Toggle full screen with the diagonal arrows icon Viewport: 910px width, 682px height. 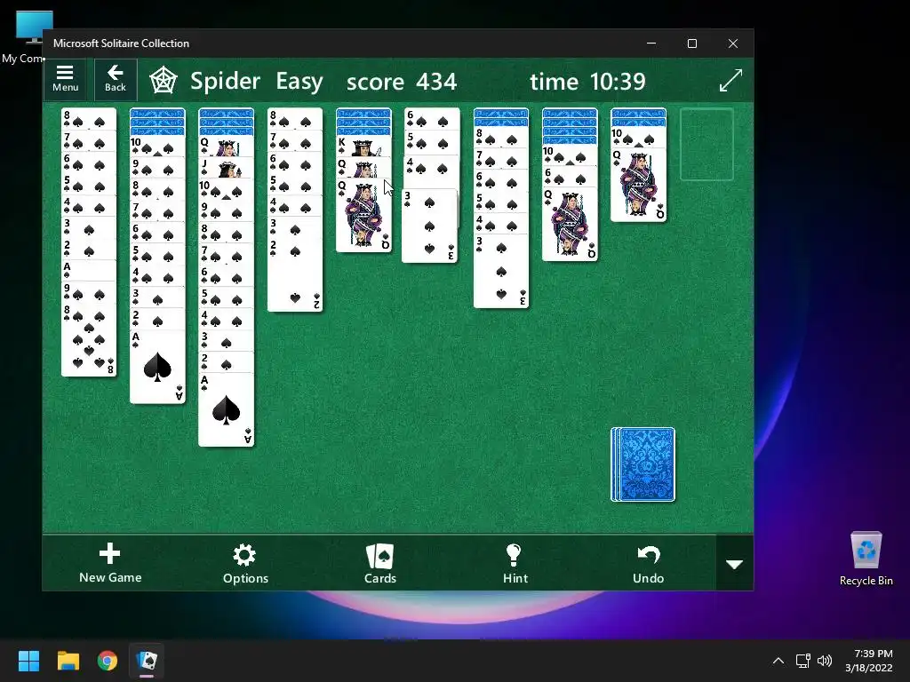(730, 81)
